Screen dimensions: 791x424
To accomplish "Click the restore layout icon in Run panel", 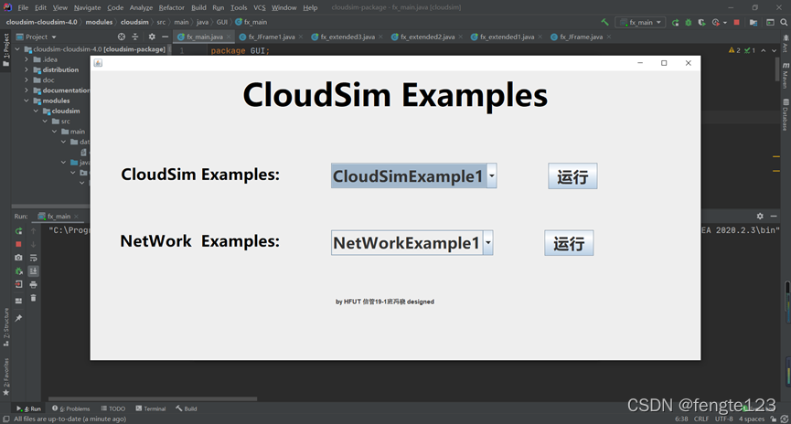I will pos(18,301).
